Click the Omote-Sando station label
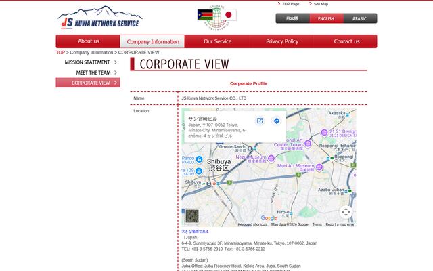The height and width of the screenshot is (271, 433). [x=233, y=148]
